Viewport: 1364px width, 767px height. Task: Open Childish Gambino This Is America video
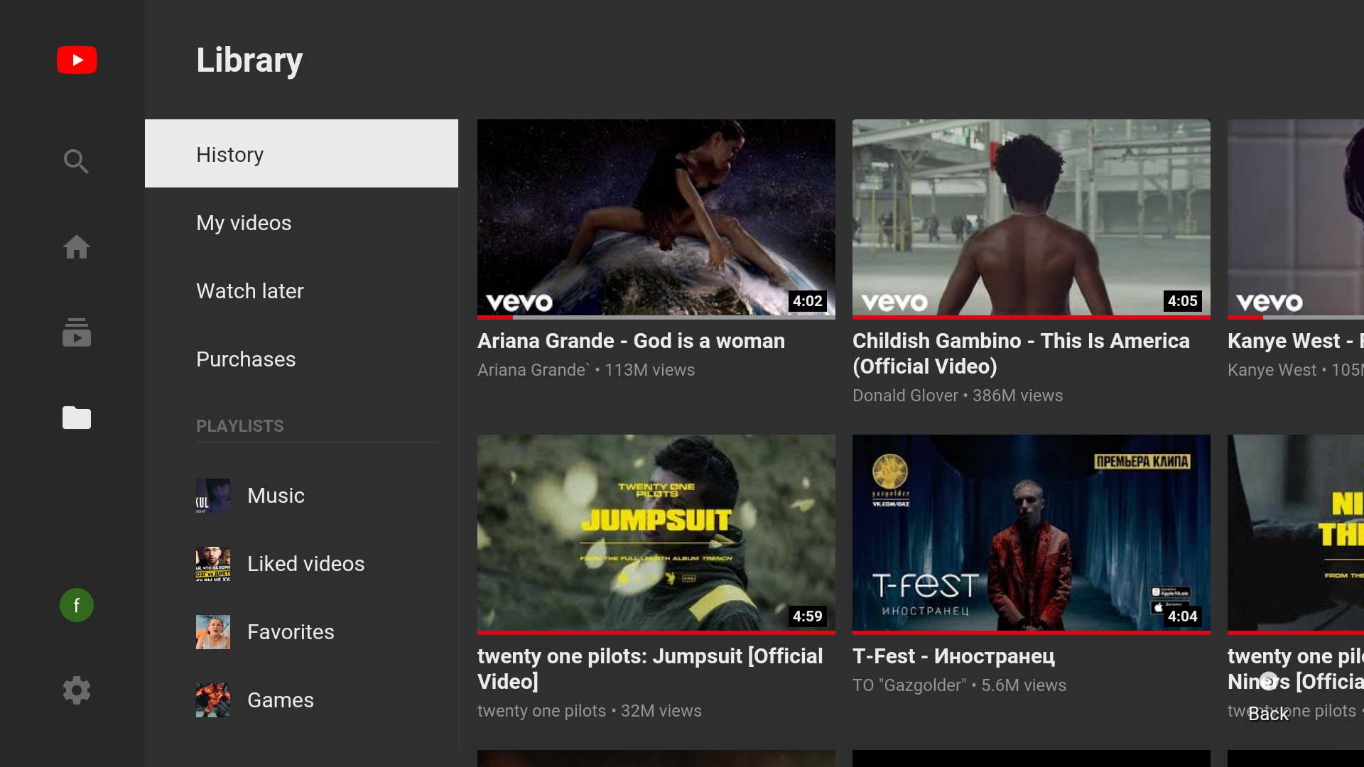[x=1031, y=217]
